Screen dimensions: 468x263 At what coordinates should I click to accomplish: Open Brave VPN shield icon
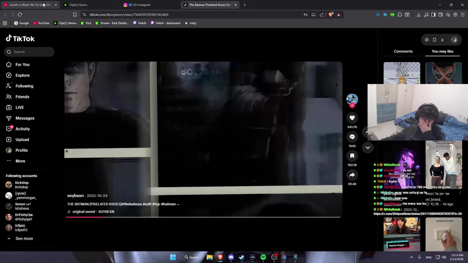[x=455, y=15]
